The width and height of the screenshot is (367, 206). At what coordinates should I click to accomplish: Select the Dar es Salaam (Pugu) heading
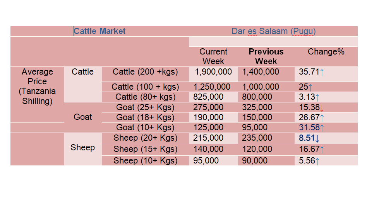tap(273, 31)
